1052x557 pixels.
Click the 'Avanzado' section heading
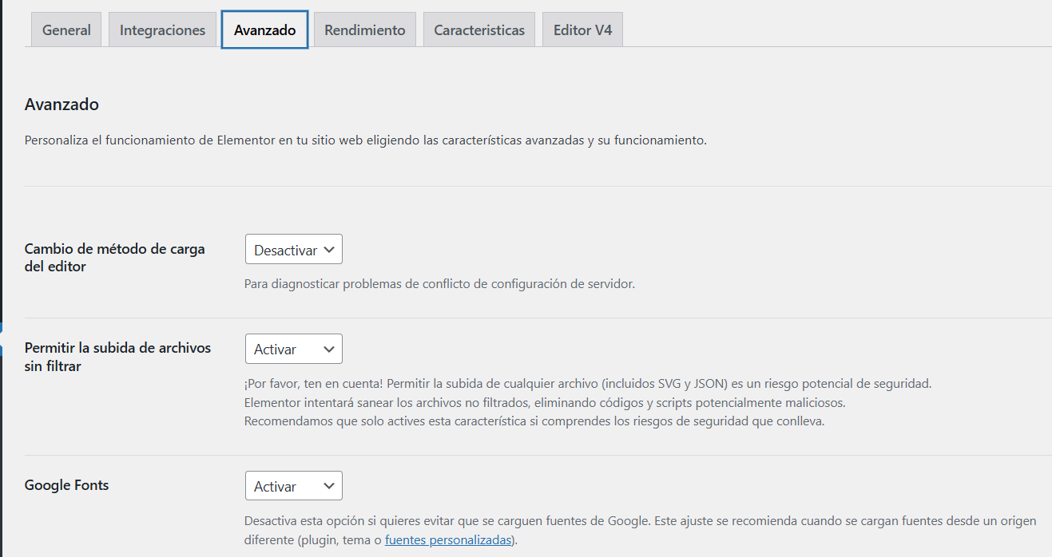click(x=62, y=105)
